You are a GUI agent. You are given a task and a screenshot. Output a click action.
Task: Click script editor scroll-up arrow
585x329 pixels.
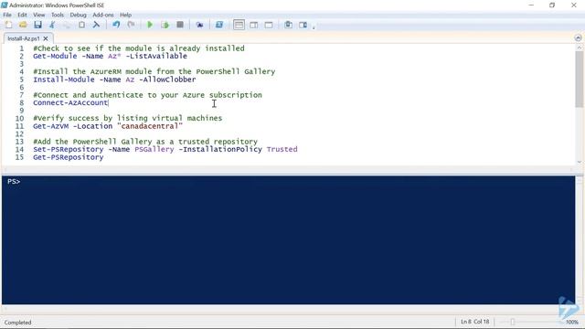click(579, 48)
